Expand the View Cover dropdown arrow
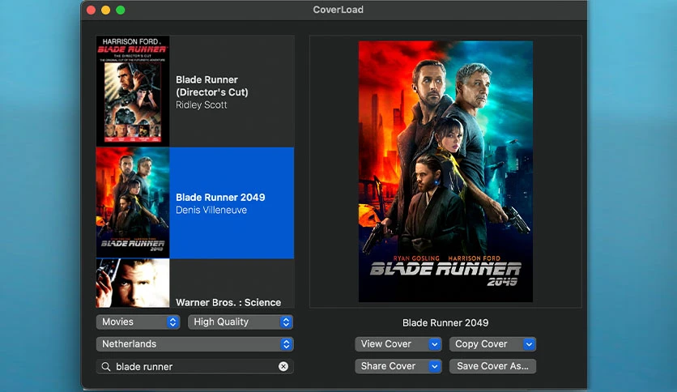 click(x=435, y=344)
